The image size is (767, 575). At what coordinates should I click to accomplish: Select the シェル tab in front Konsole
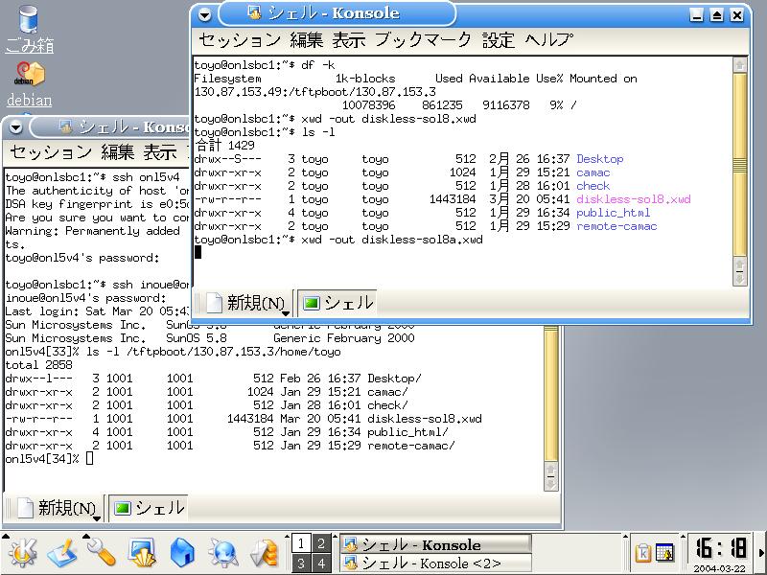337,303
